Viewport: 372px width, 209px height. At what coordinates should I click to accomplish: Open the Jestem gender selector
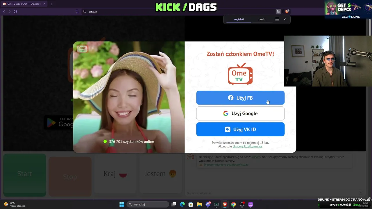(160, 174)
